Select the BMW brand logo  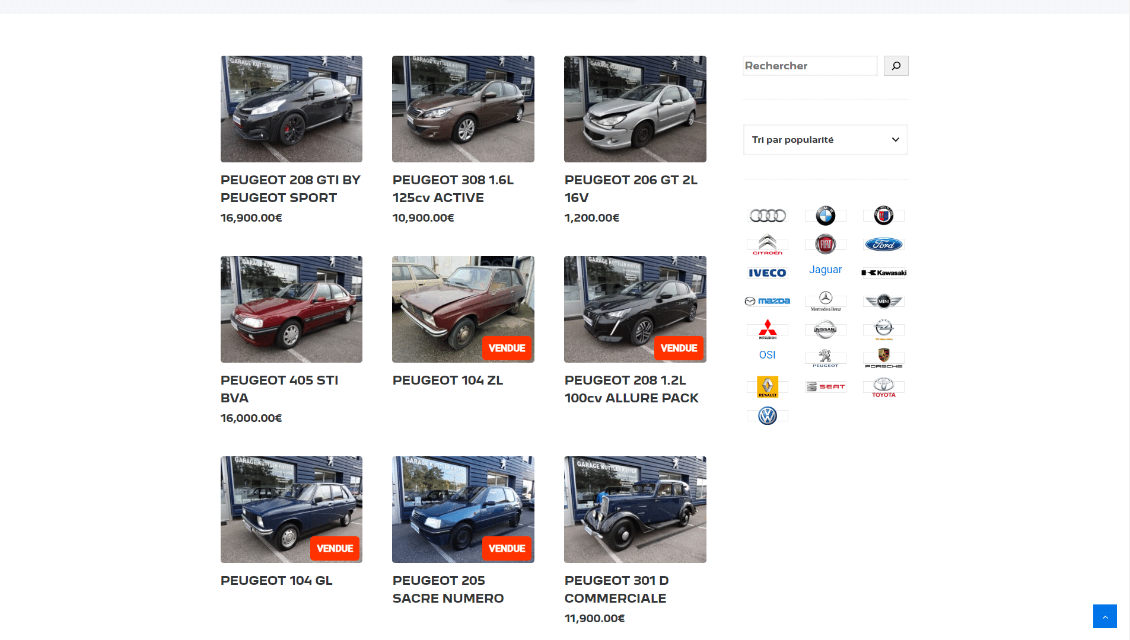[x=825, y=216]
